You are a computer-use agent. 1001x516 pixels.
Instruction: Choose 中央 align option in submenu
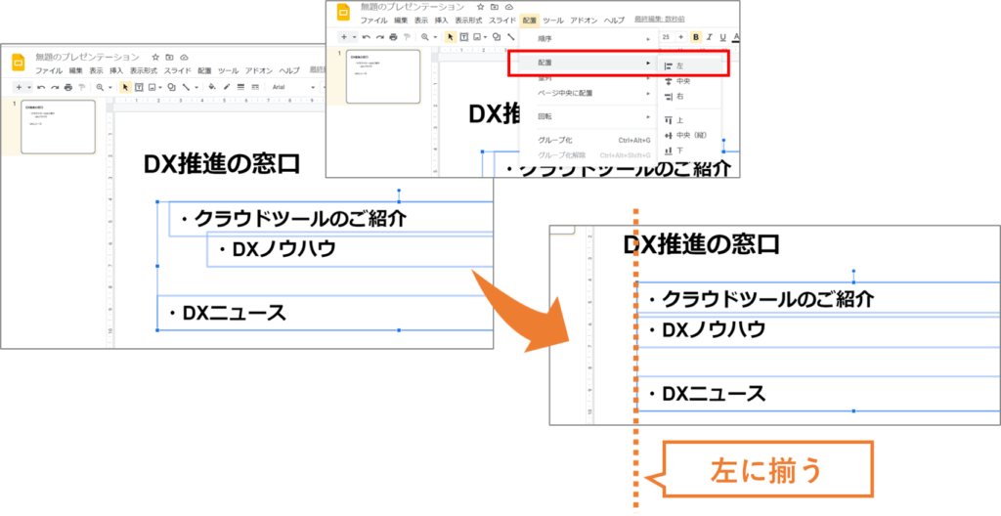coord(689,81)
